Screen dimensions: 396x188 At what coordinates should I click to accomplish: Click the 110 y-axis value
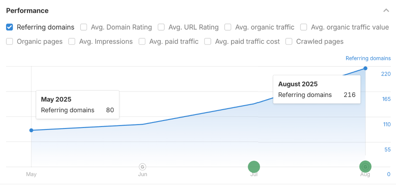click(386, 124)
